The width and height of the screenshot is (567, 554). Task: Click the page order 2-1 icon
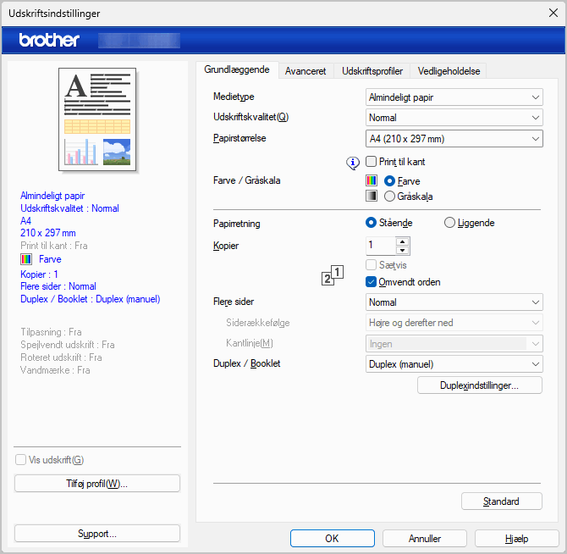pyautogui.click(x=333, y=275)
